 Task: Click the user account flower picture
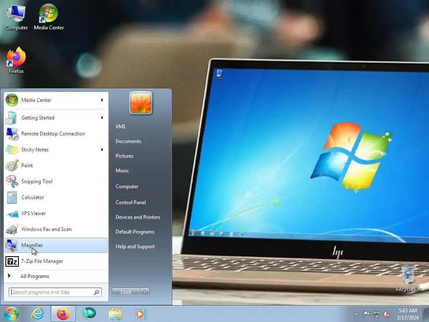pos(141,103)
